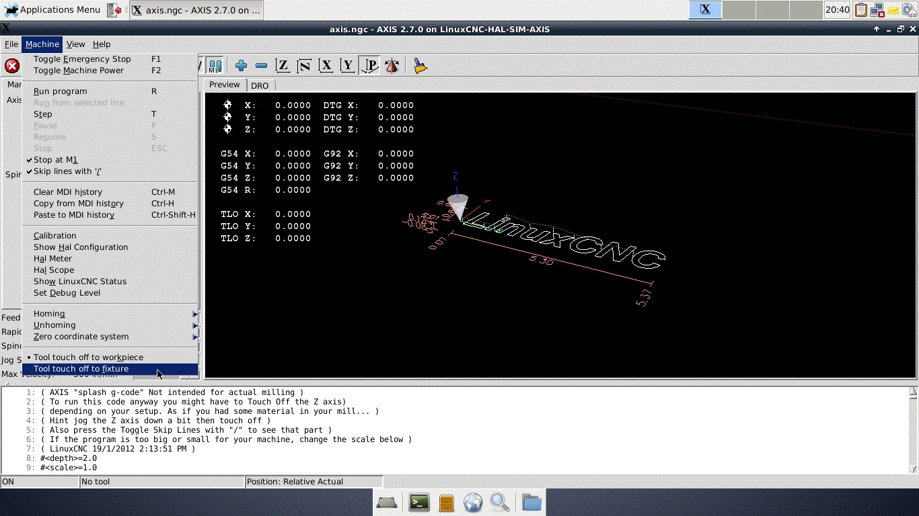Choose Paste to MDI history
919x516 pixels.
(x=110, y=215)
